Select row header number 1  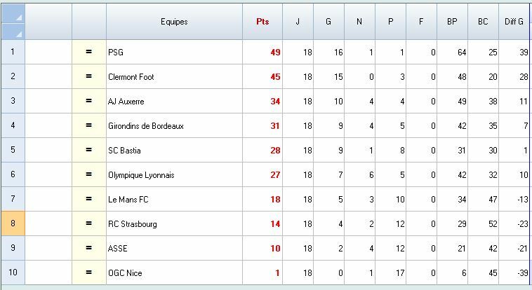(13, 53)
